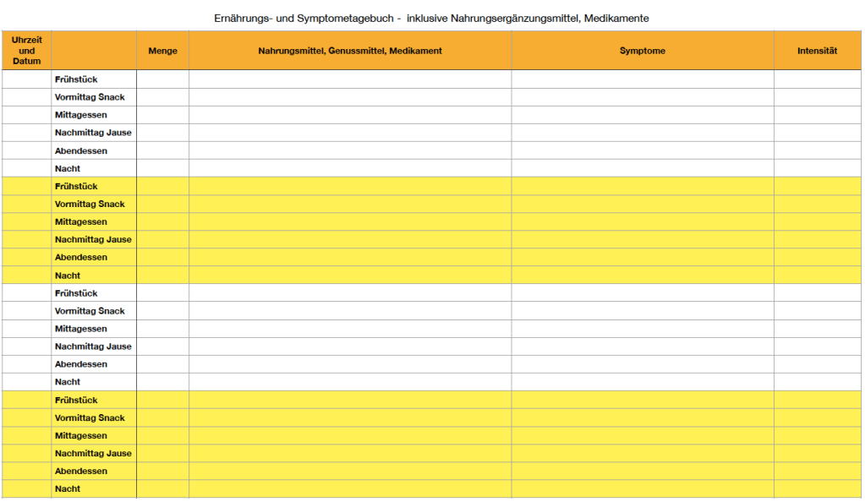
Task: Click date cell of last yellow 'Frühstück' row
Action: tap(26, 400)
